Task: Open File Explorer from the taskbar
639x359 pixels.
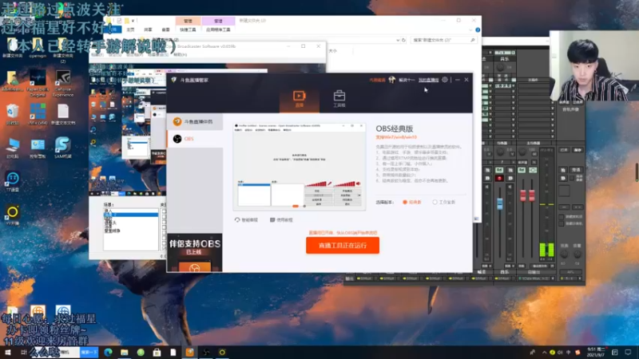Action: click(x=125, y=352)
